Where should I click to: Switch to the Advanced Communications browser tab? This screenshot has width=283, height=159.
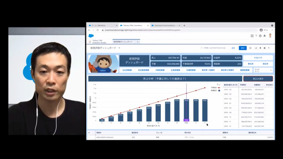pyautogui.click(x=165, y=25)
